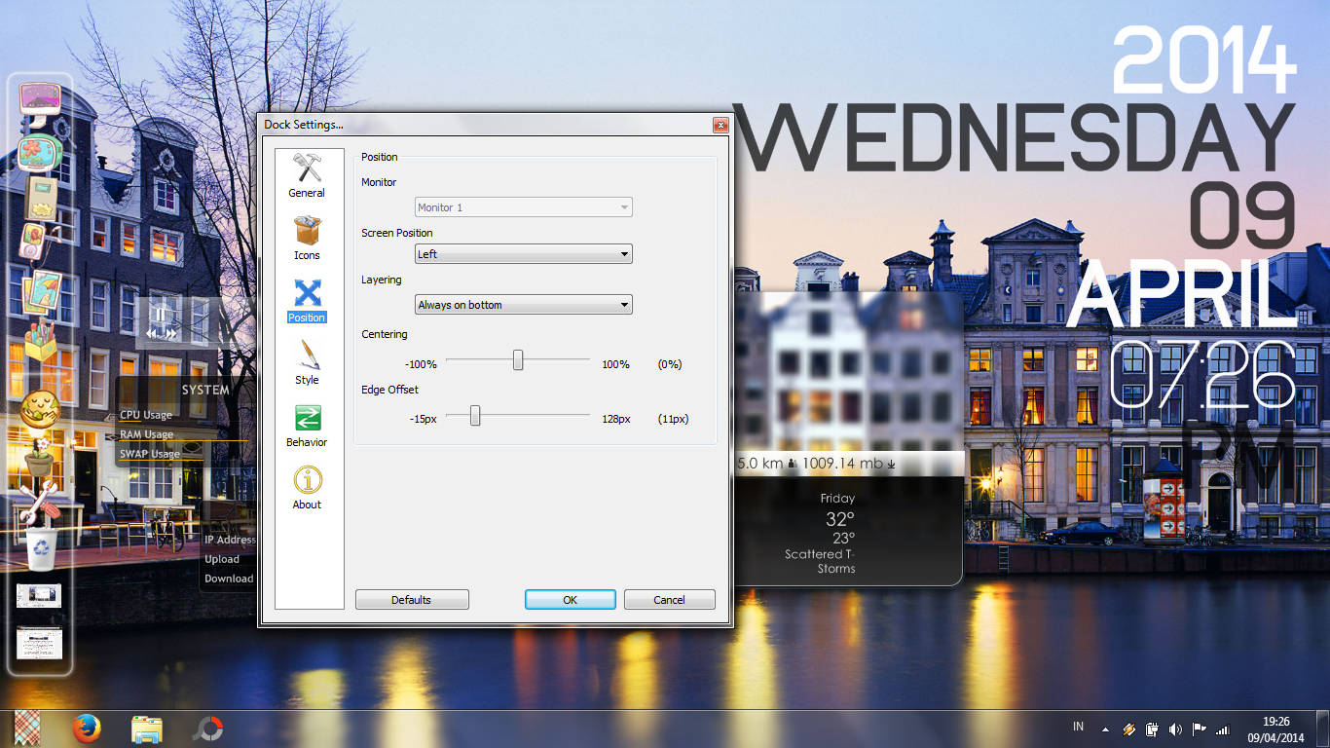Open the Icons settings section
Viewport: 1330px width, 748px height.
pyautogui.click(x=307, y=239)
